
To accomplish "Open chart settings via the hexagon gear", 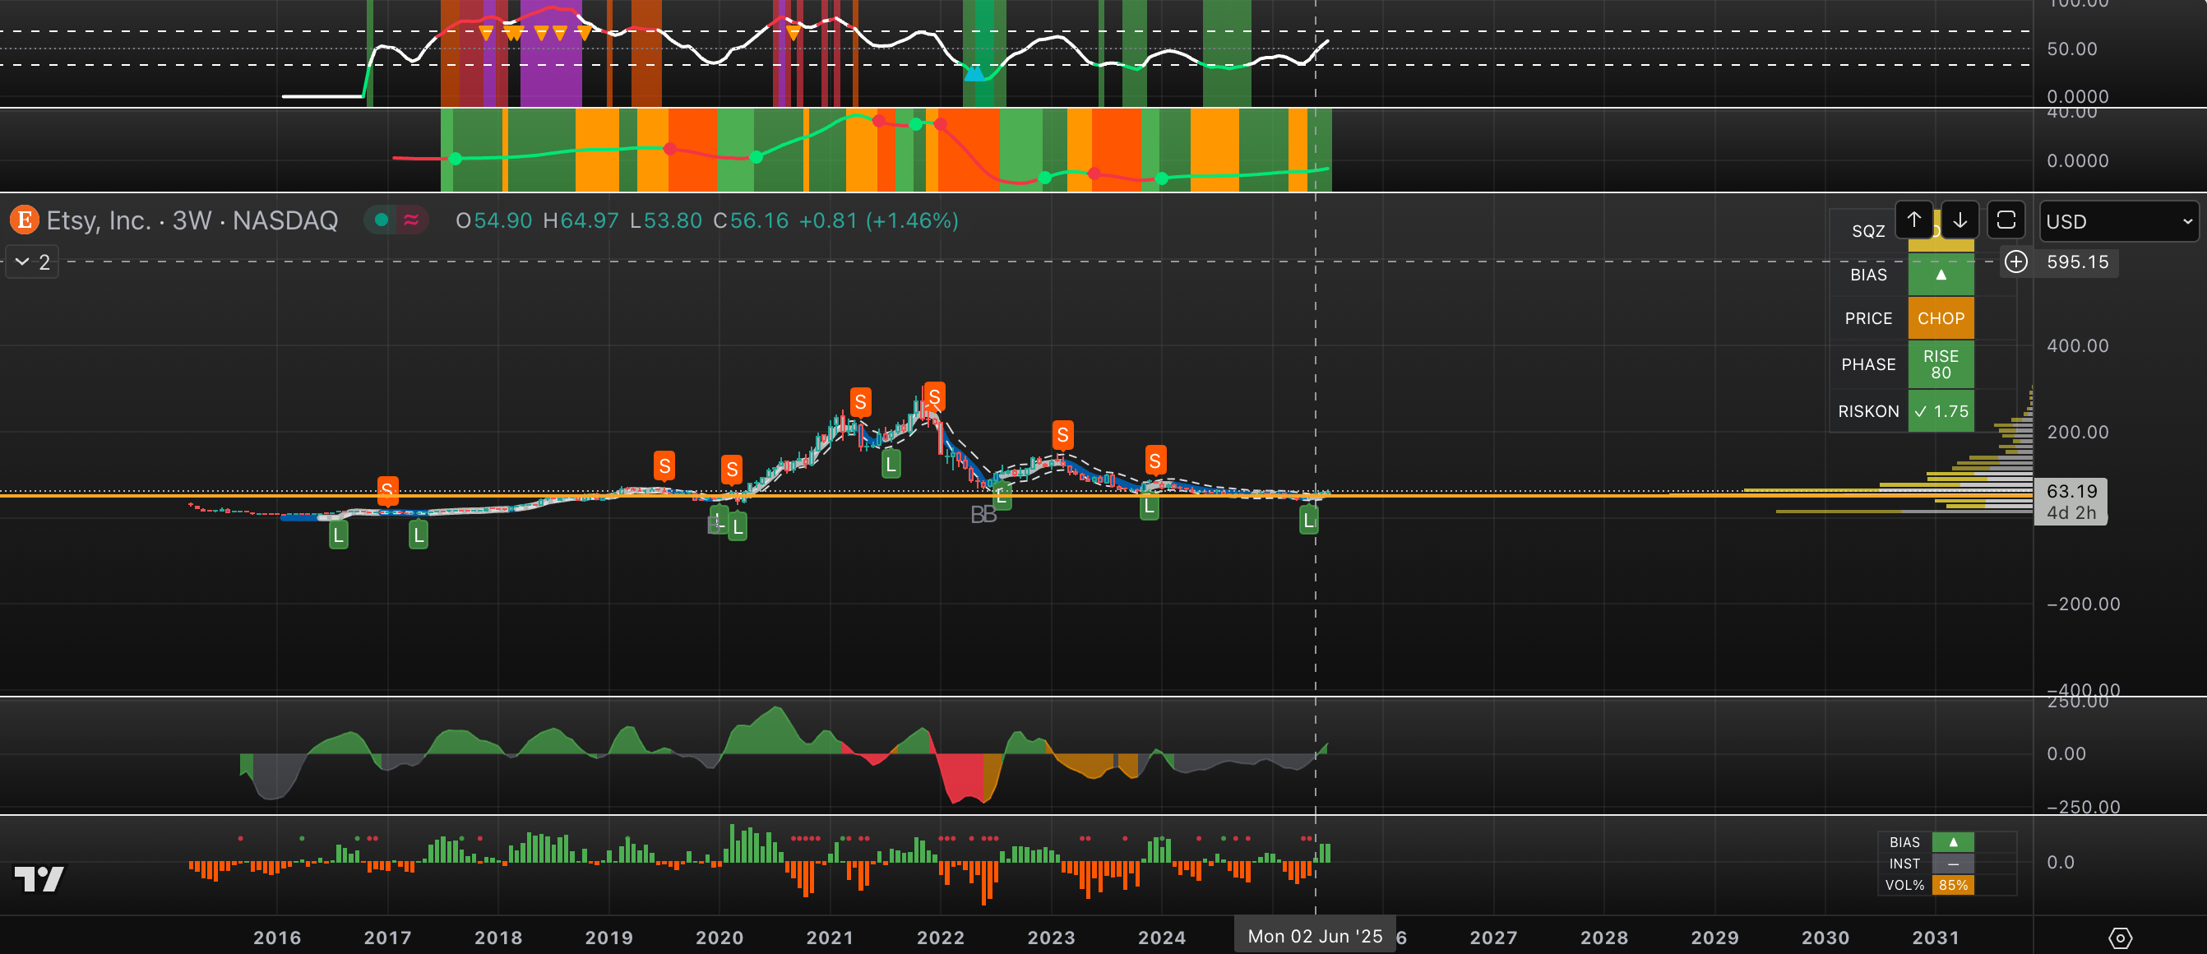I will point(2120,938).
